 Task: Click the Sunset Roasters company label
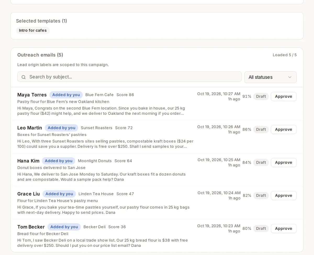click(96, 128)
